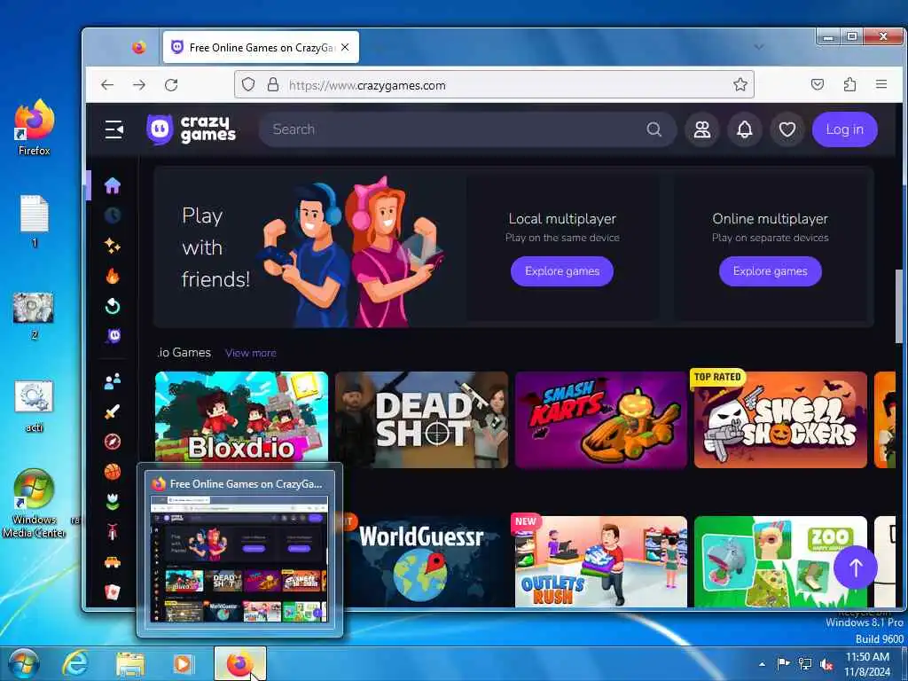
Task: Select the desktop file named acti
Action: tap(35, 406)
